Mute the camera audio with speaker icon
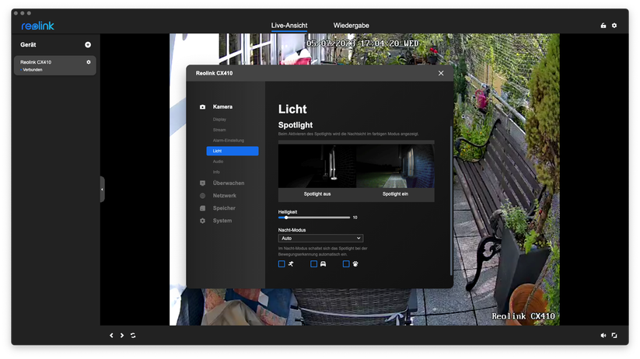Screen dimensions: 640x359 603,336
